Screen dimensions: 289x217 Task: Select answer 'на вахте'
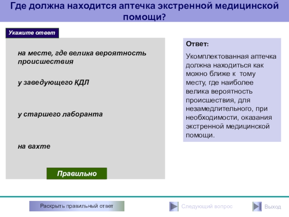tap(34, 146)
